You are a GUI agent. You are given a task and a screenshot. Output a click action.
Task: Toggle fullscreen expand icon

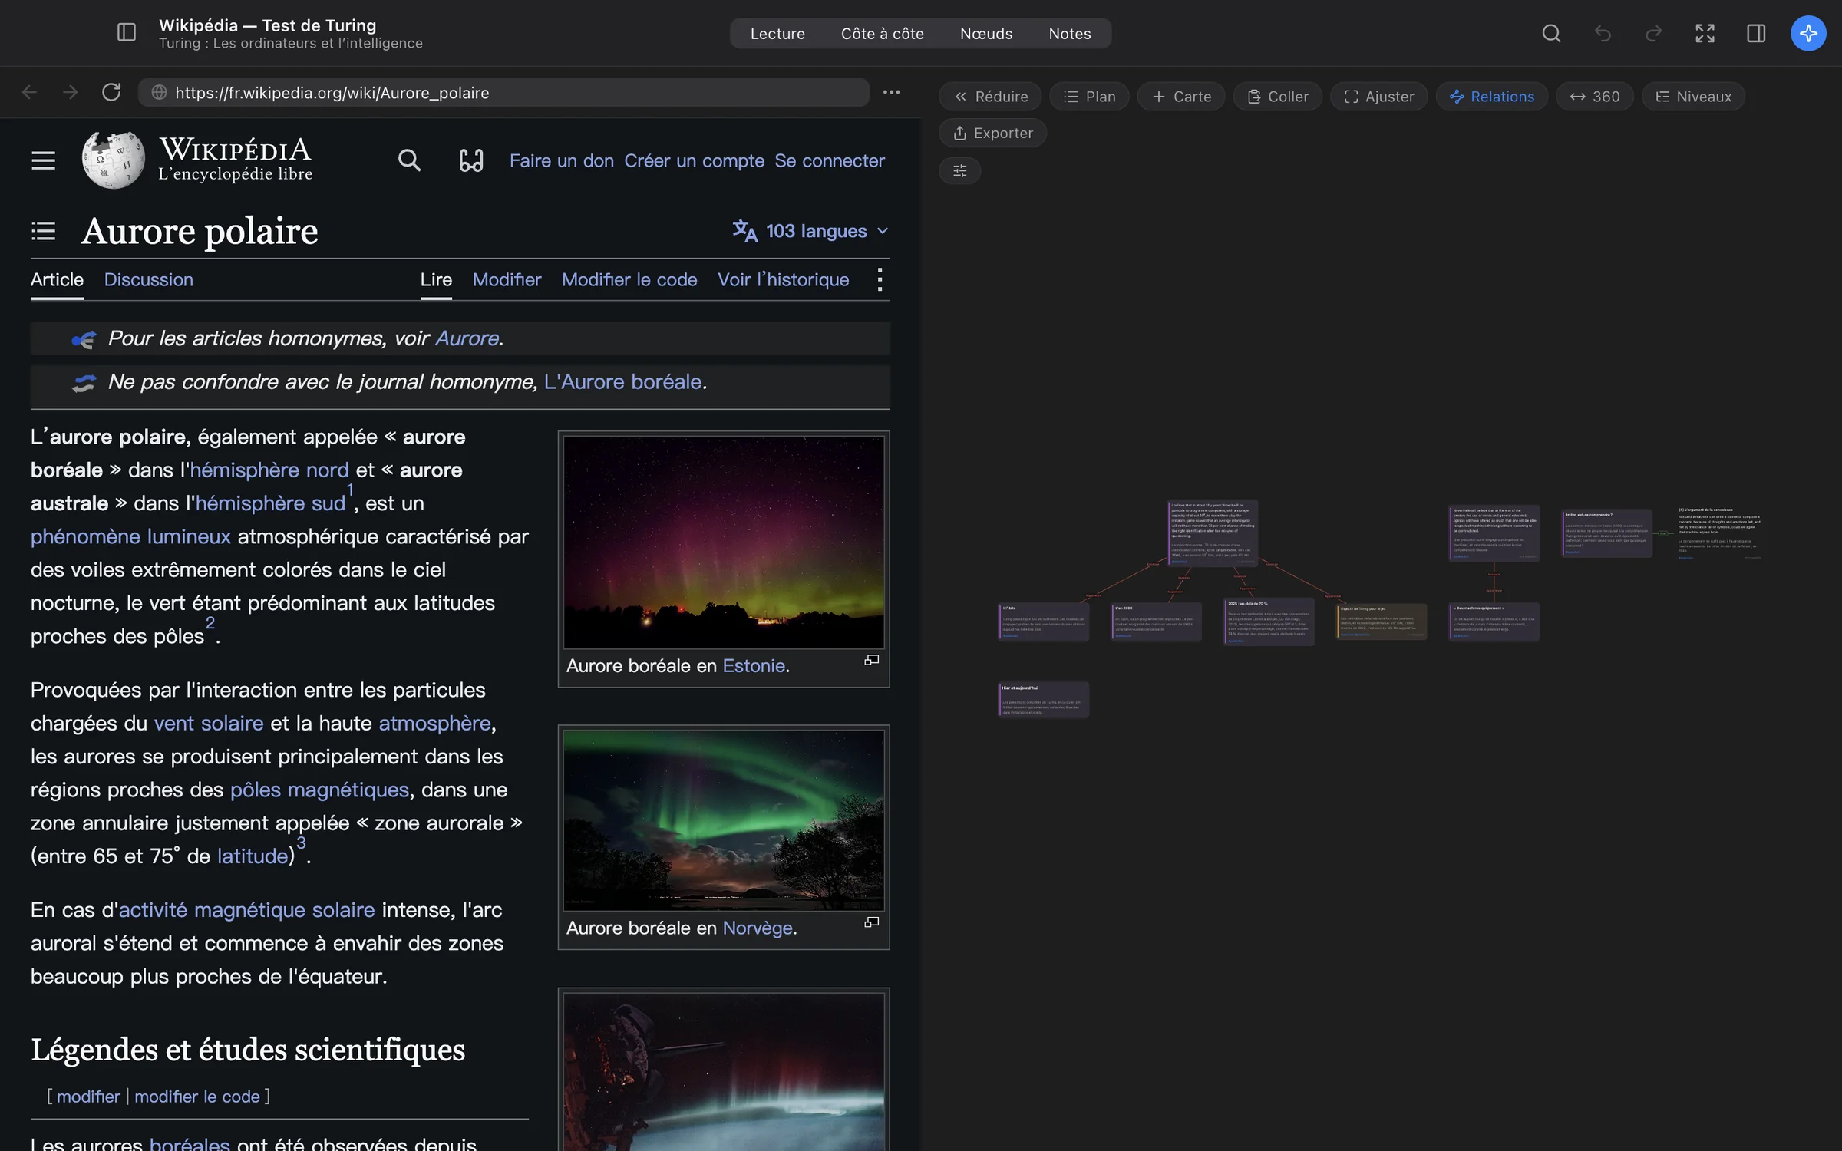tap(1705, 33)
